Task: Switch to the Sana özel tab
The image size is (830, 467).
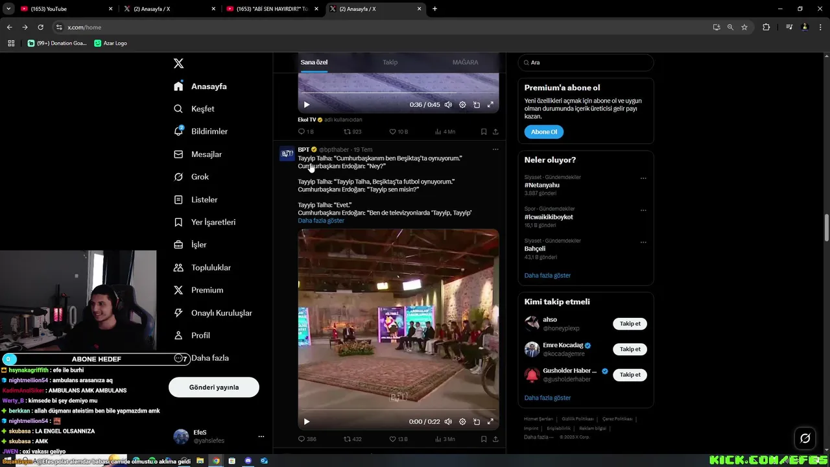Action: [314, 62]
